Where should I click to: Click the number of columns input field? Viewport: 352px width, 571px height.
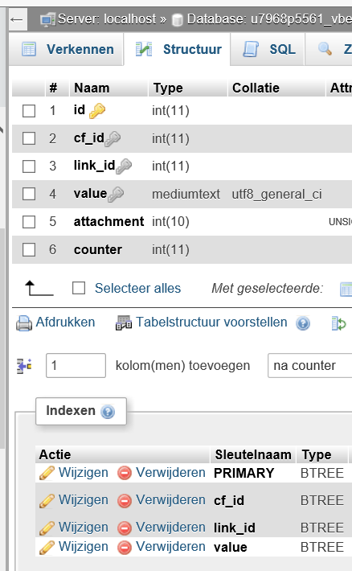pos(76,366)
